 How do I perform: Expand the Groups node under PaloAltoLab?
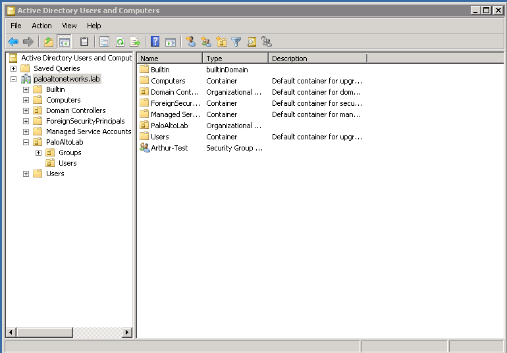(x=38, y=153)
